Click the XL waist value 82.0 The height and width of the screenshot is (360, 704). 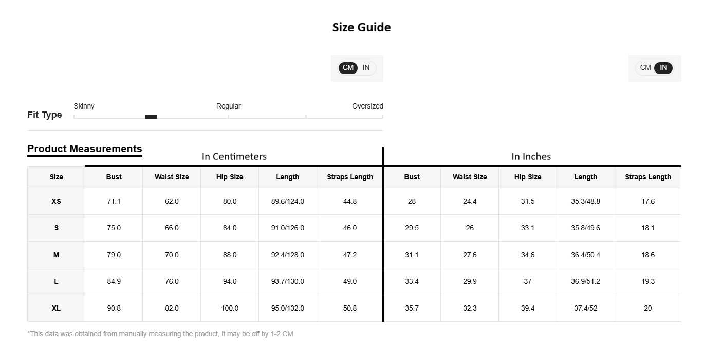coord(172,308)
